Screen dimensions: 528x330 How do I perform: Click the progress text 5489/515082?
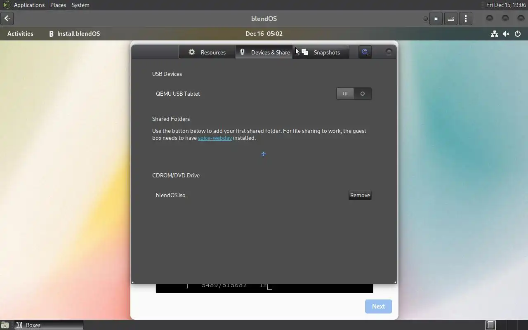coord(224,285)
